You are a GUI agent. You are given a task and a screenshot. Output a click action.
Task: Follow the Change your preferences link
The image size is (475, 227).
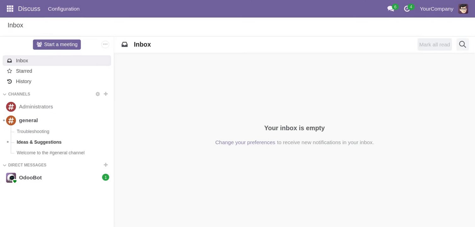point(245,143)
